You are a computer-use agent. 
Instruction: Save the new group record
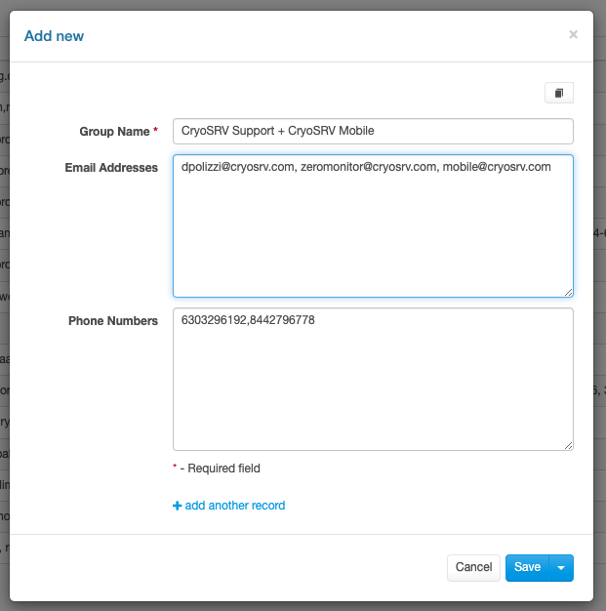point(527,567)
